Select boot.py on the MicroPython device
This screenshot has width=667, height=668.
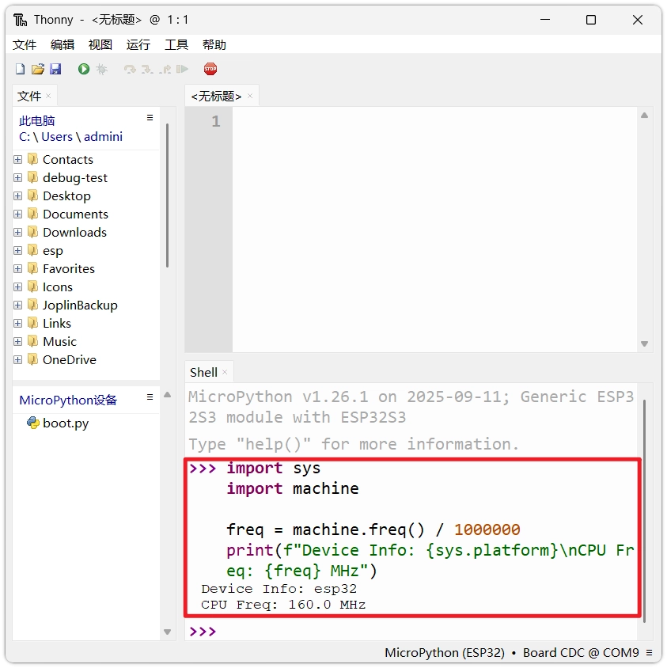pyautogui.click(x=65, y=423)
